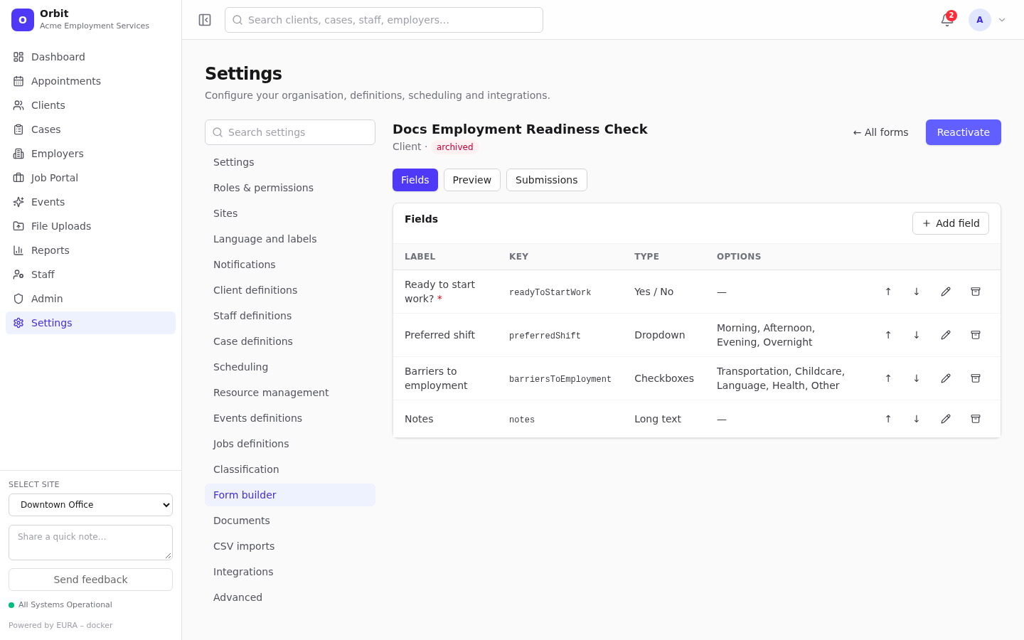This screenshot has width=1024, height=640.
Task: Archive the 'Ready to start work?' field
Action: (x=976, y=292)
